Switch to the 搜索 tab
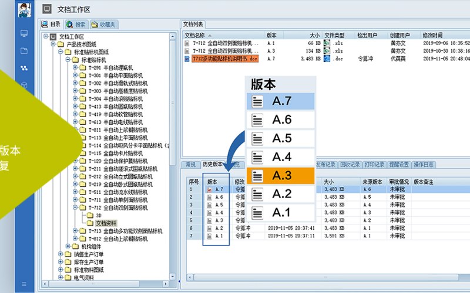Screen dimensions: 470x293 [76, 25]
